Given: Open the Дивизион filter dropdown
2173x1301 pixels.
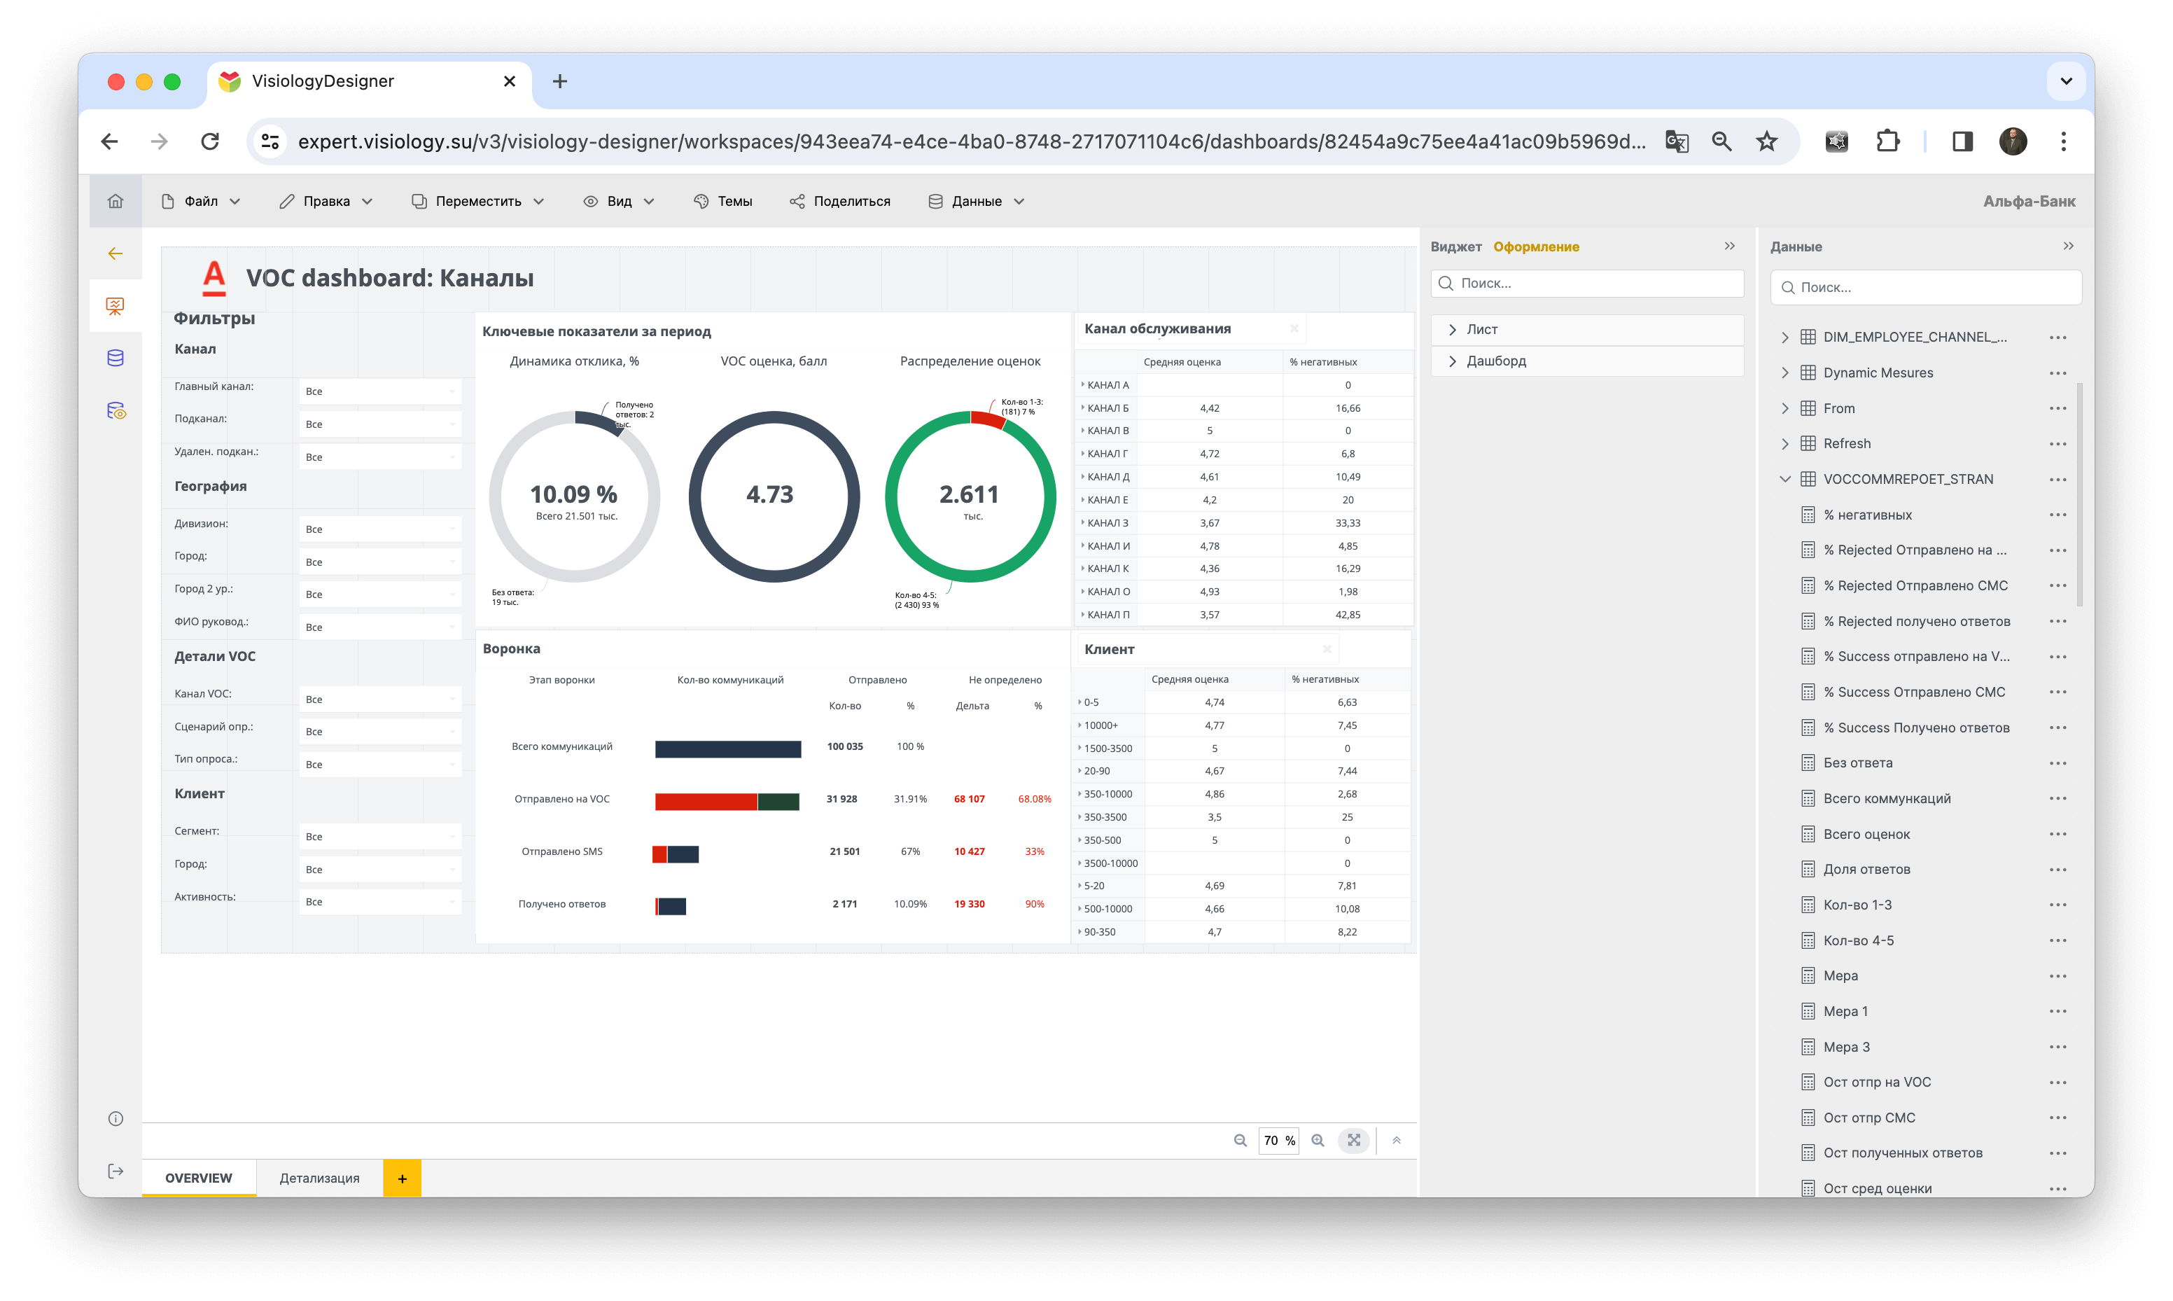Looking at the screenshot, I should pyautogui.click(x=380, y=529).
